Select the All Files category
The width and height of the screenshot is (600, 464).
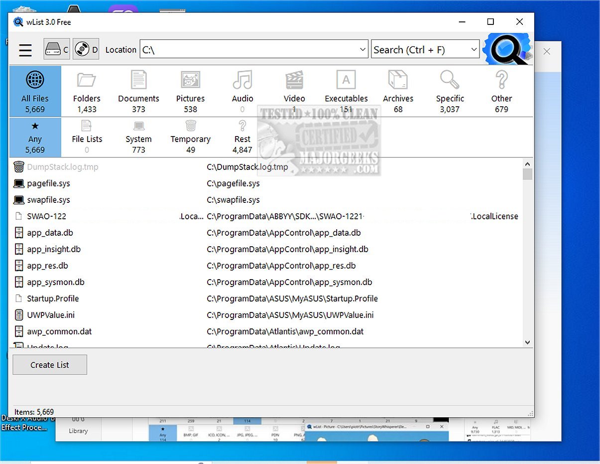(35, 91)
